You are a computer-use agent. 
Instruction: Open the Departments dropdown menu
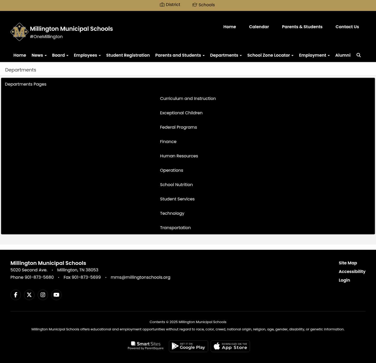(226, 55)
